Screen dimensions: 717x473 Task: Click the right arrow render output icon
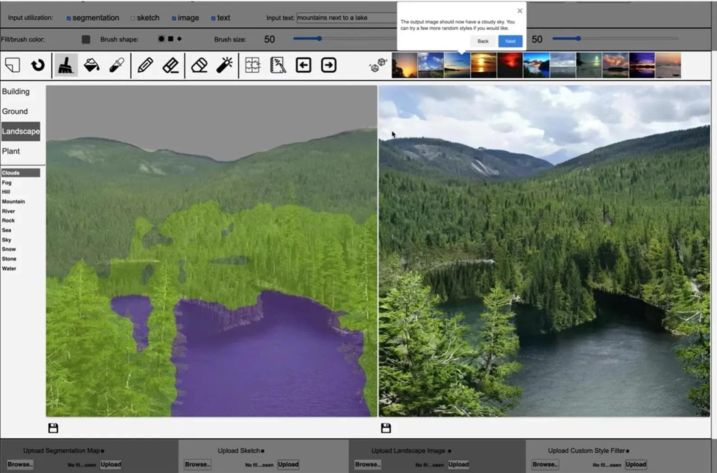click(328, 65)
